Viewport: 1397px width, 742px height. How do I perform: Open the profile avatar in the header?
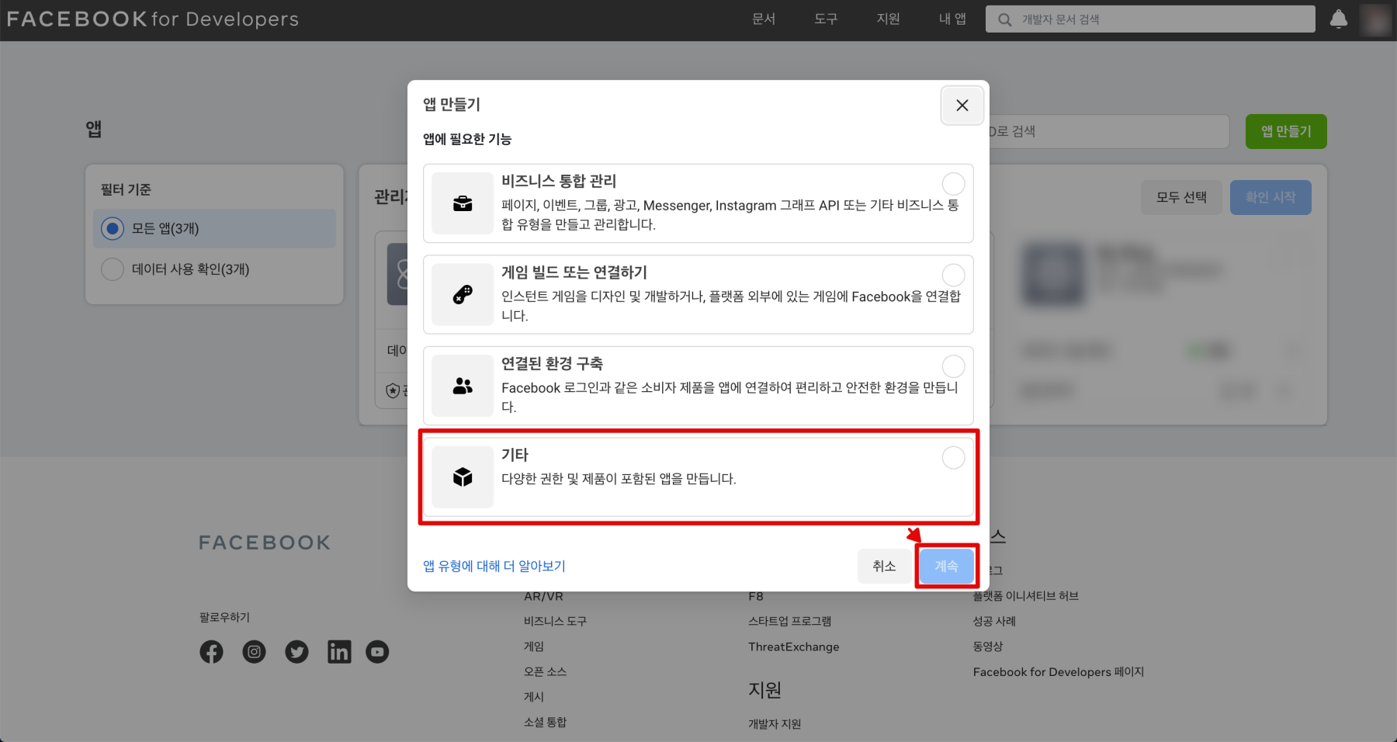click(1377, 19)
